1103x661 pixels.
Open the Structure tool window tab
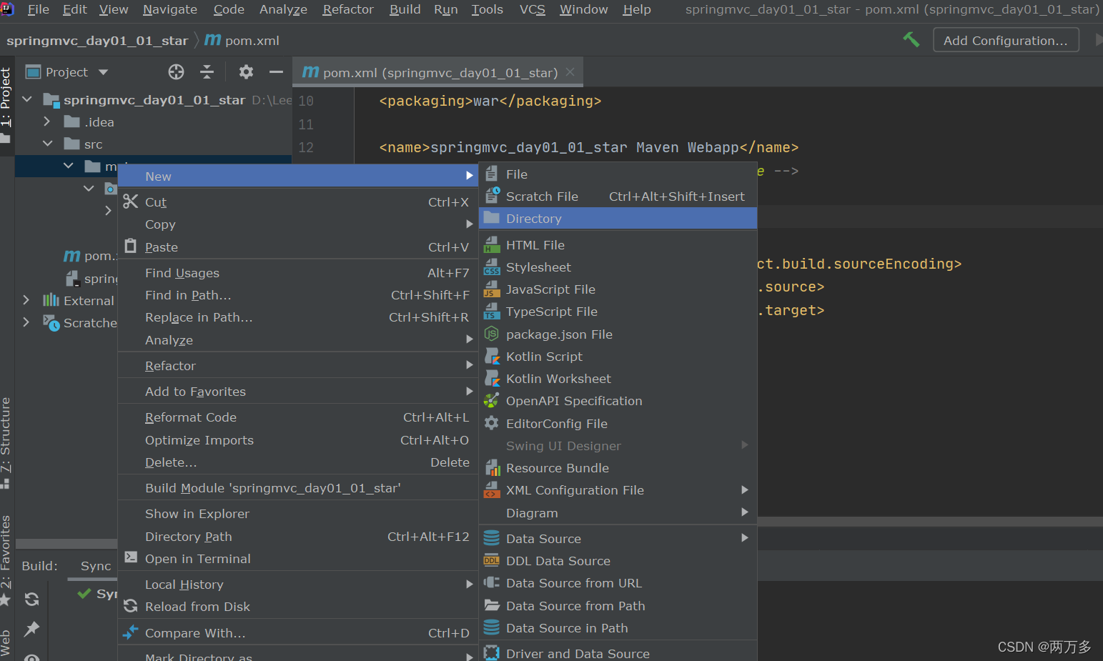pyautogui.click(x=6, y=442)
